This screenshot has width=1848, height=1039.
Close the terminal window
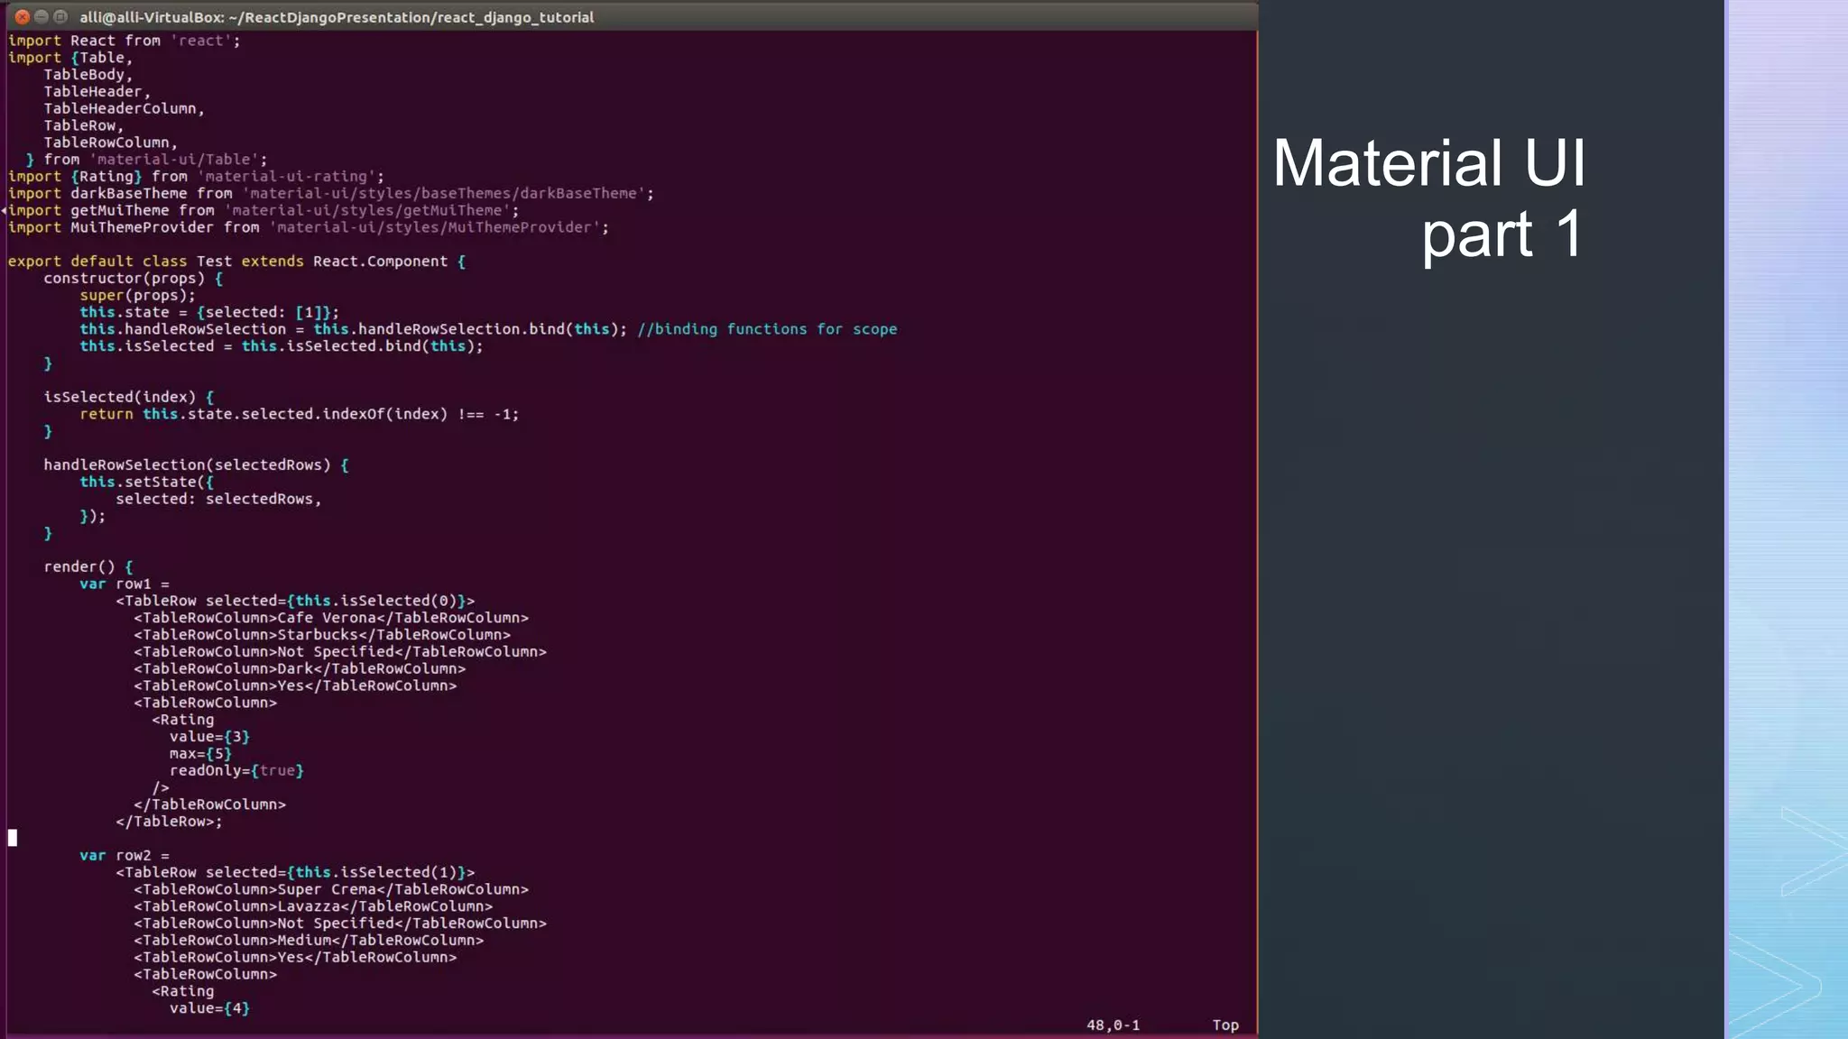(x=22, y=17)
